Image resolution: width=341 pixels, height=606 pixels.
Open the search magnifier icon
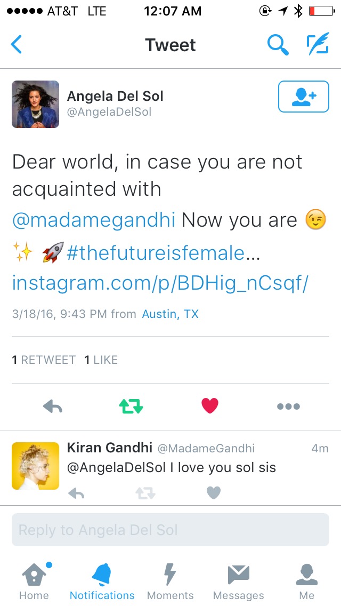[278, 45]
